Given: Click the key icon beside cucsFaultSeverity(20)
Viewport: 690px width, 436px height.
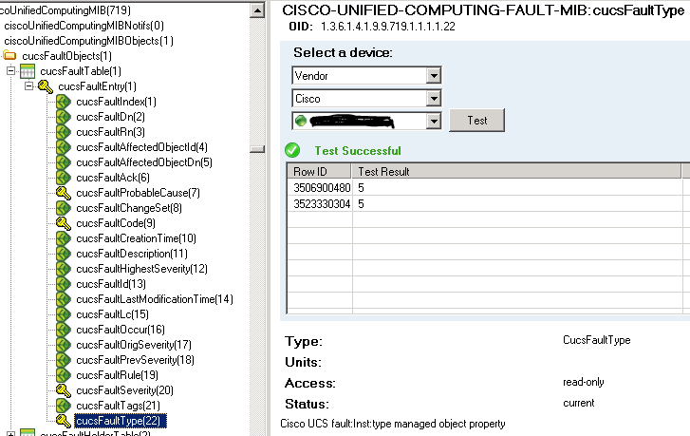Looking at the screenshot, I should pyautogui.click(x=64, y=390).
